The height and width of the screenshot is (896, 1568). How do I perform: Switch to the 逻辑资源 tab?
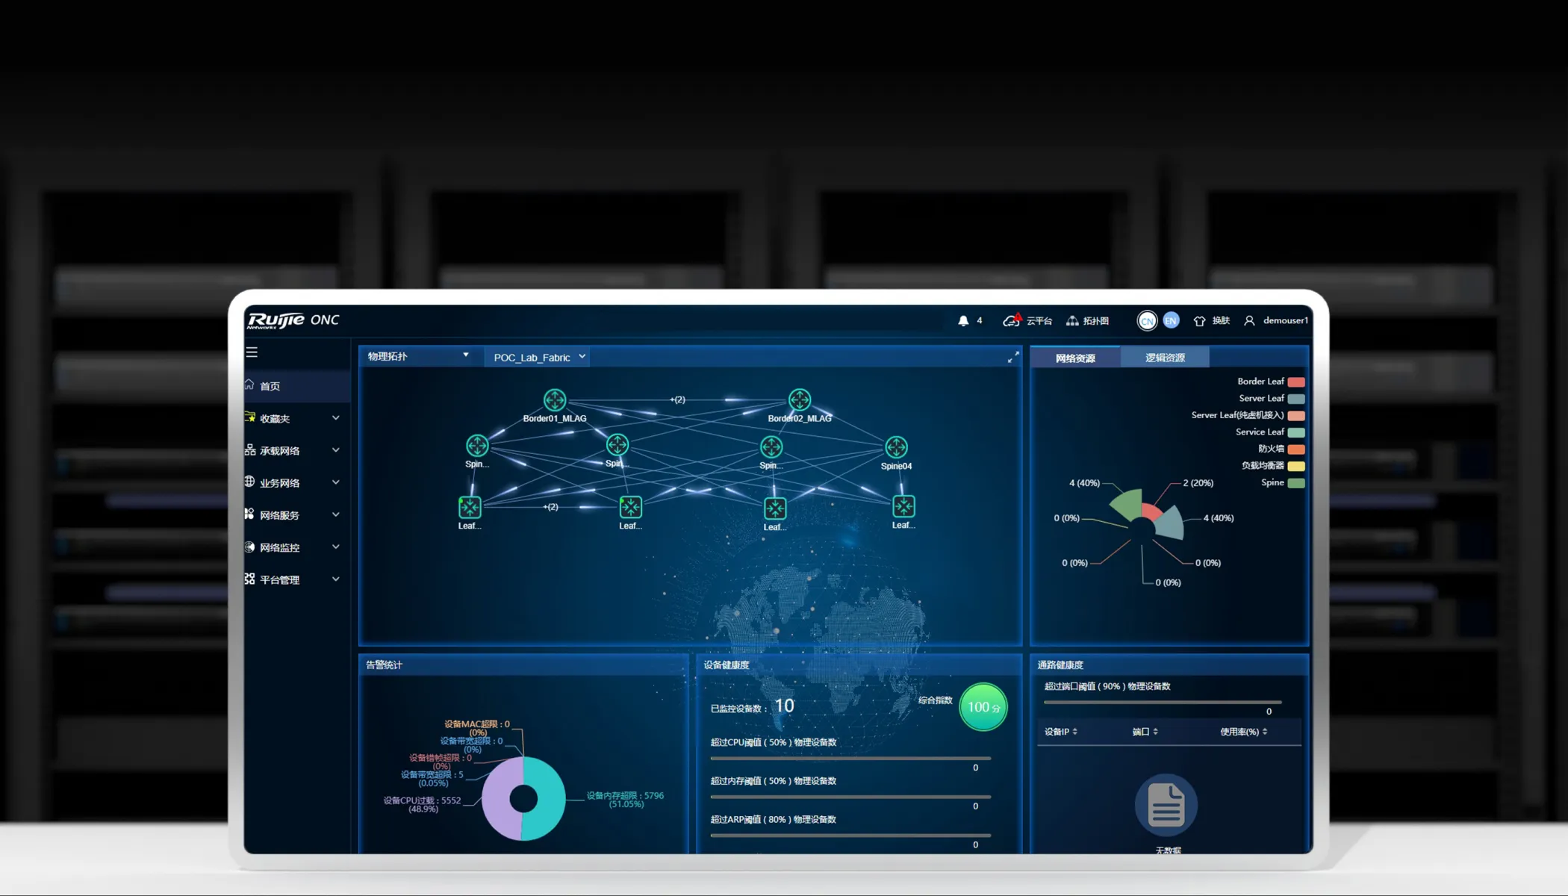[x=1165, y=358]
